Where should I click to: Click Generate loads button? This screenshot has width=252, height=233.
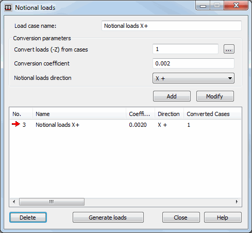(x=108, y=218)
